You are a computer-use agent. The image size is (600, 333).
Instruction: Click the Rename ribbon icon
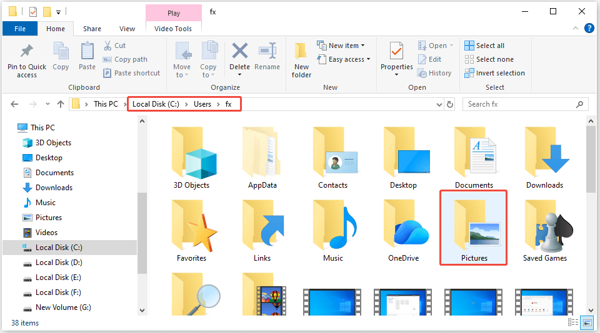tap(267, 51)
